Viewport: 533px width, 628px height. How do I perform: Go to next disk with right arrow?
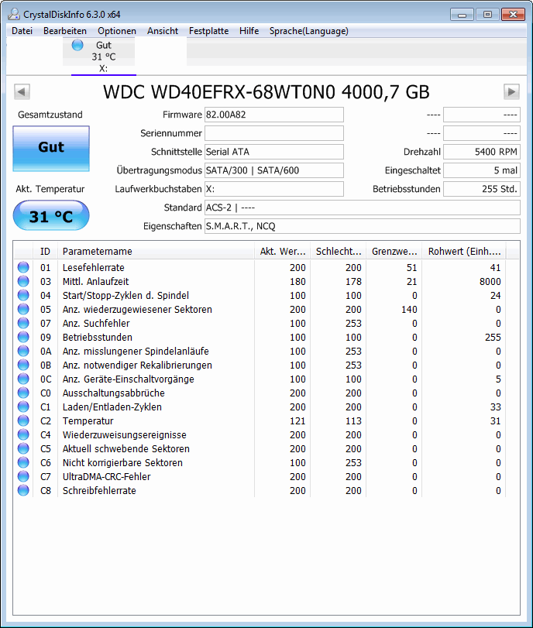[x=511, y=91]
